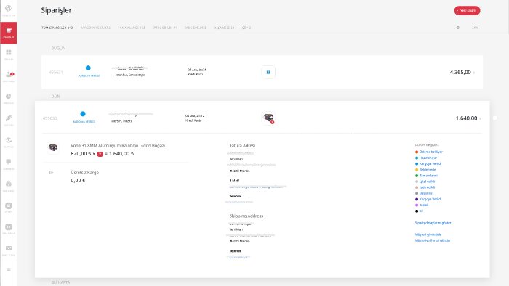Click the Kargoya Verildi label of İstanbul order
Image resolution: width=509 pixels, height=286 pixels.
[89, 75]
